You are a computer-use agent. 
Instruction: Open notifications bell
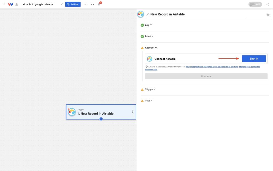click(x=99, y=4)
